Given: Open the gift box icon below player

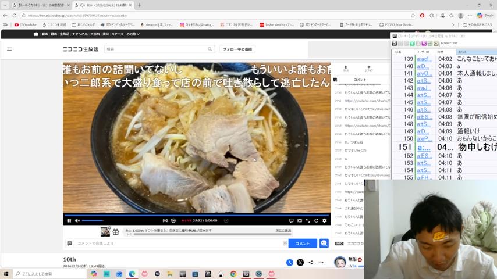Looking at the screenshot, I should point(116,232).
